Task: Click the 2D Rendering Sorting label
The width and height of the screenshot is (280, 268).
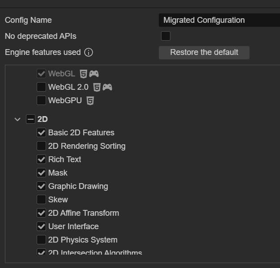Action: [87, 146]
